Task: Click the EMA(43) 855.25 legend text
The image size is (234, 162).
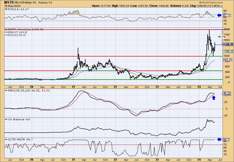Action: 17,35
